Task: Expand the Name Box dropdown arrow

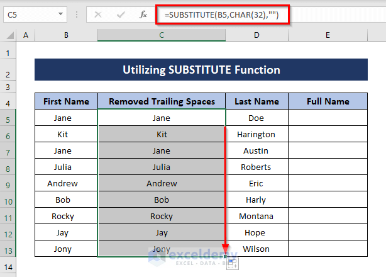Action: click(x=60, y=14)
